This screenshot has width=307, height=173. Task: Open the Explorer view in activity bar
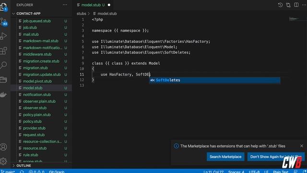click(x=3, y=7)
